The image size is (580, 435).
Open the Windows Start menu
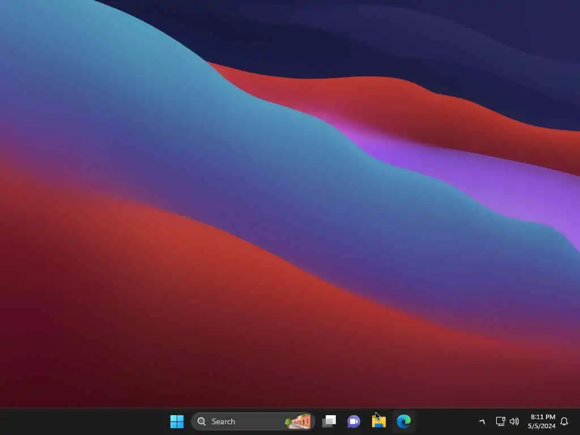tap(177, 421)
